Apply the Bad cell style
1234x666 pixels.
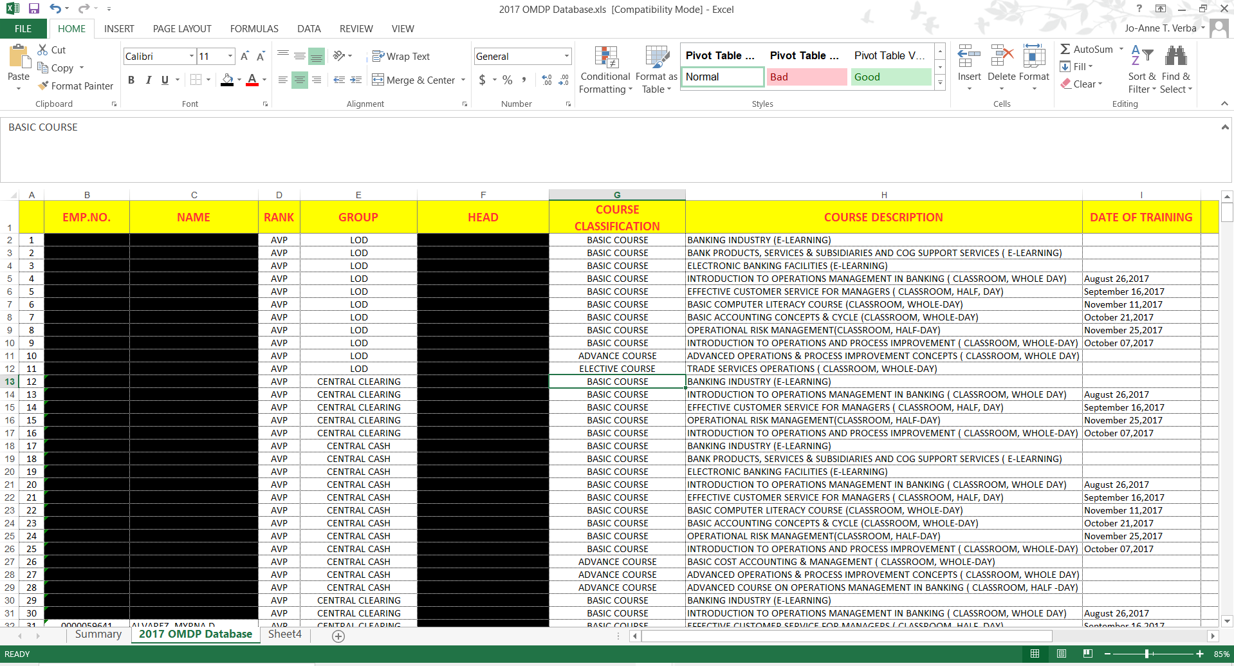coord(807,77)
